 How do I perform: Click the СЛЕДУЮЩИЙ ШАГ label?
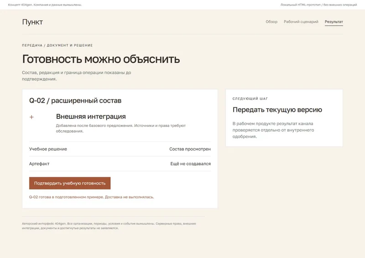pos(250,99)
